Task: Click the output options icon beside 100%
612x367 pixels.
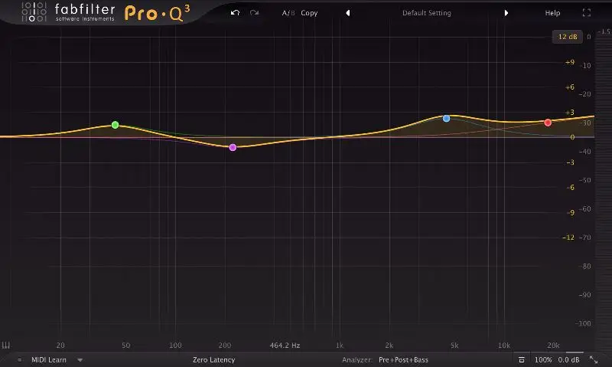Action: 521,359
